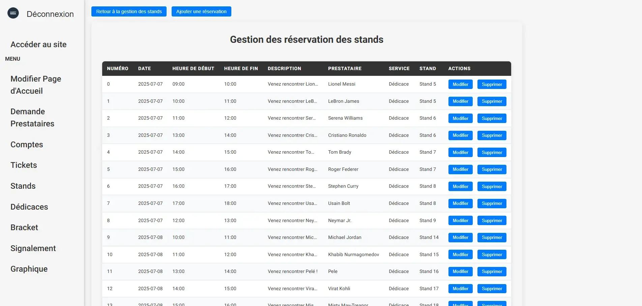Screen dimensions: 642x306
Task: Open Demande Prestataires section
Action: (x=32, y=117)
